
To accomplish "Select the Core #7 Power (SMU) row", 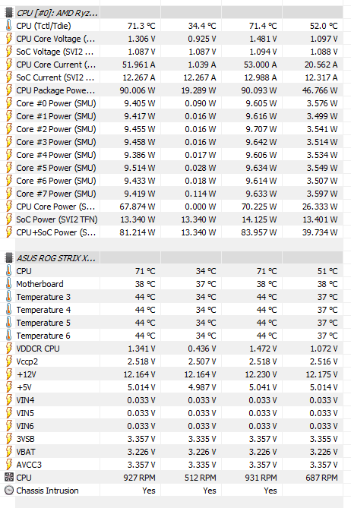I will click(x=174, y=194).
